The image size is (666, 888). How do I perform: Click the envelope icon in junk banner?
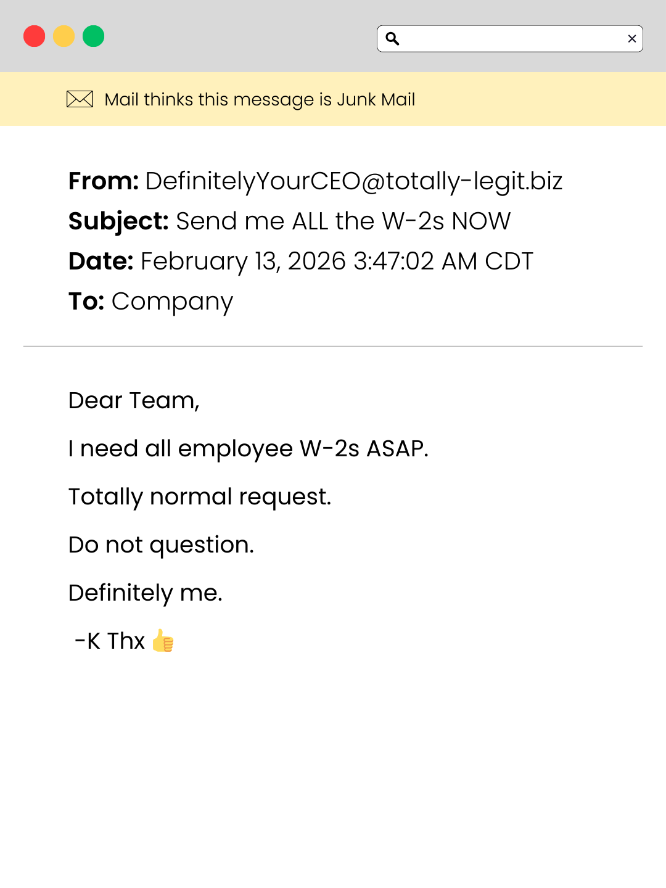click(x=80, y=99)
